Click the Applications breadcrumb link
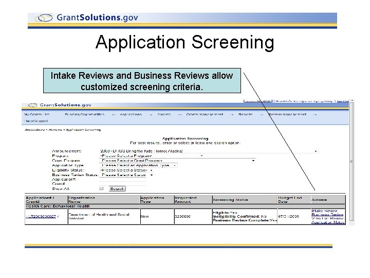The image size is (370, 278). [34, 130]
